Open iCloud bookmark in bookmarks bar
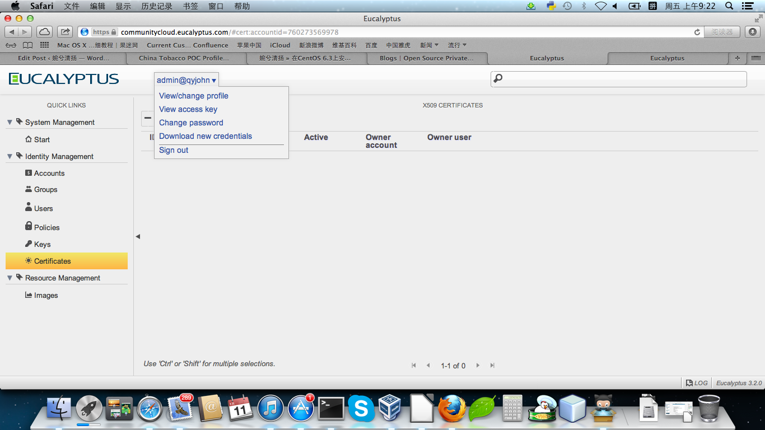 (x=280, y=45)
